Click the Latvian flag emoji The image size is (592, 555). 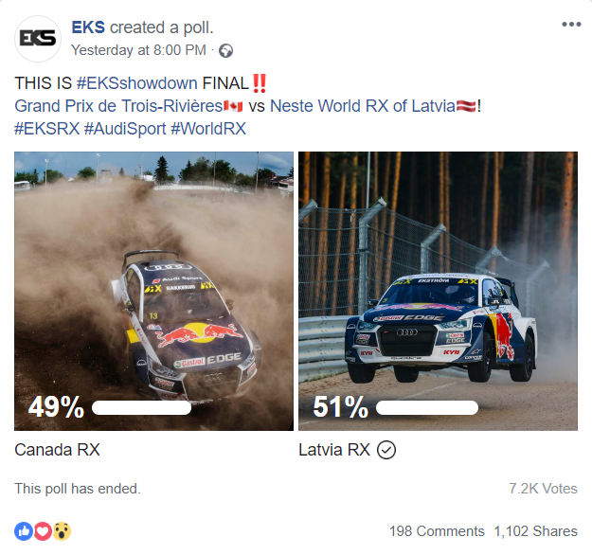pos(466,106)
